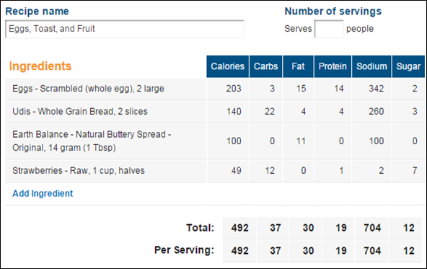Select the Carbs column header

(265, 66)
